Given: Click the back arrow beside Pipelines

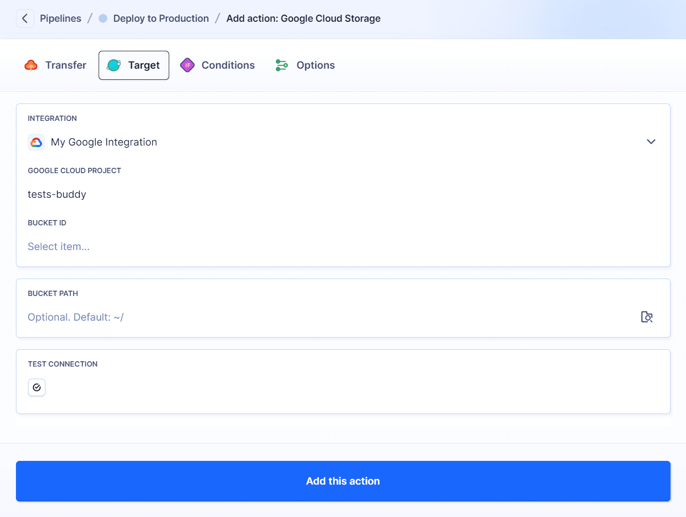Looking at the screenshot, I should pyautogui.click(x=25, y=18).
